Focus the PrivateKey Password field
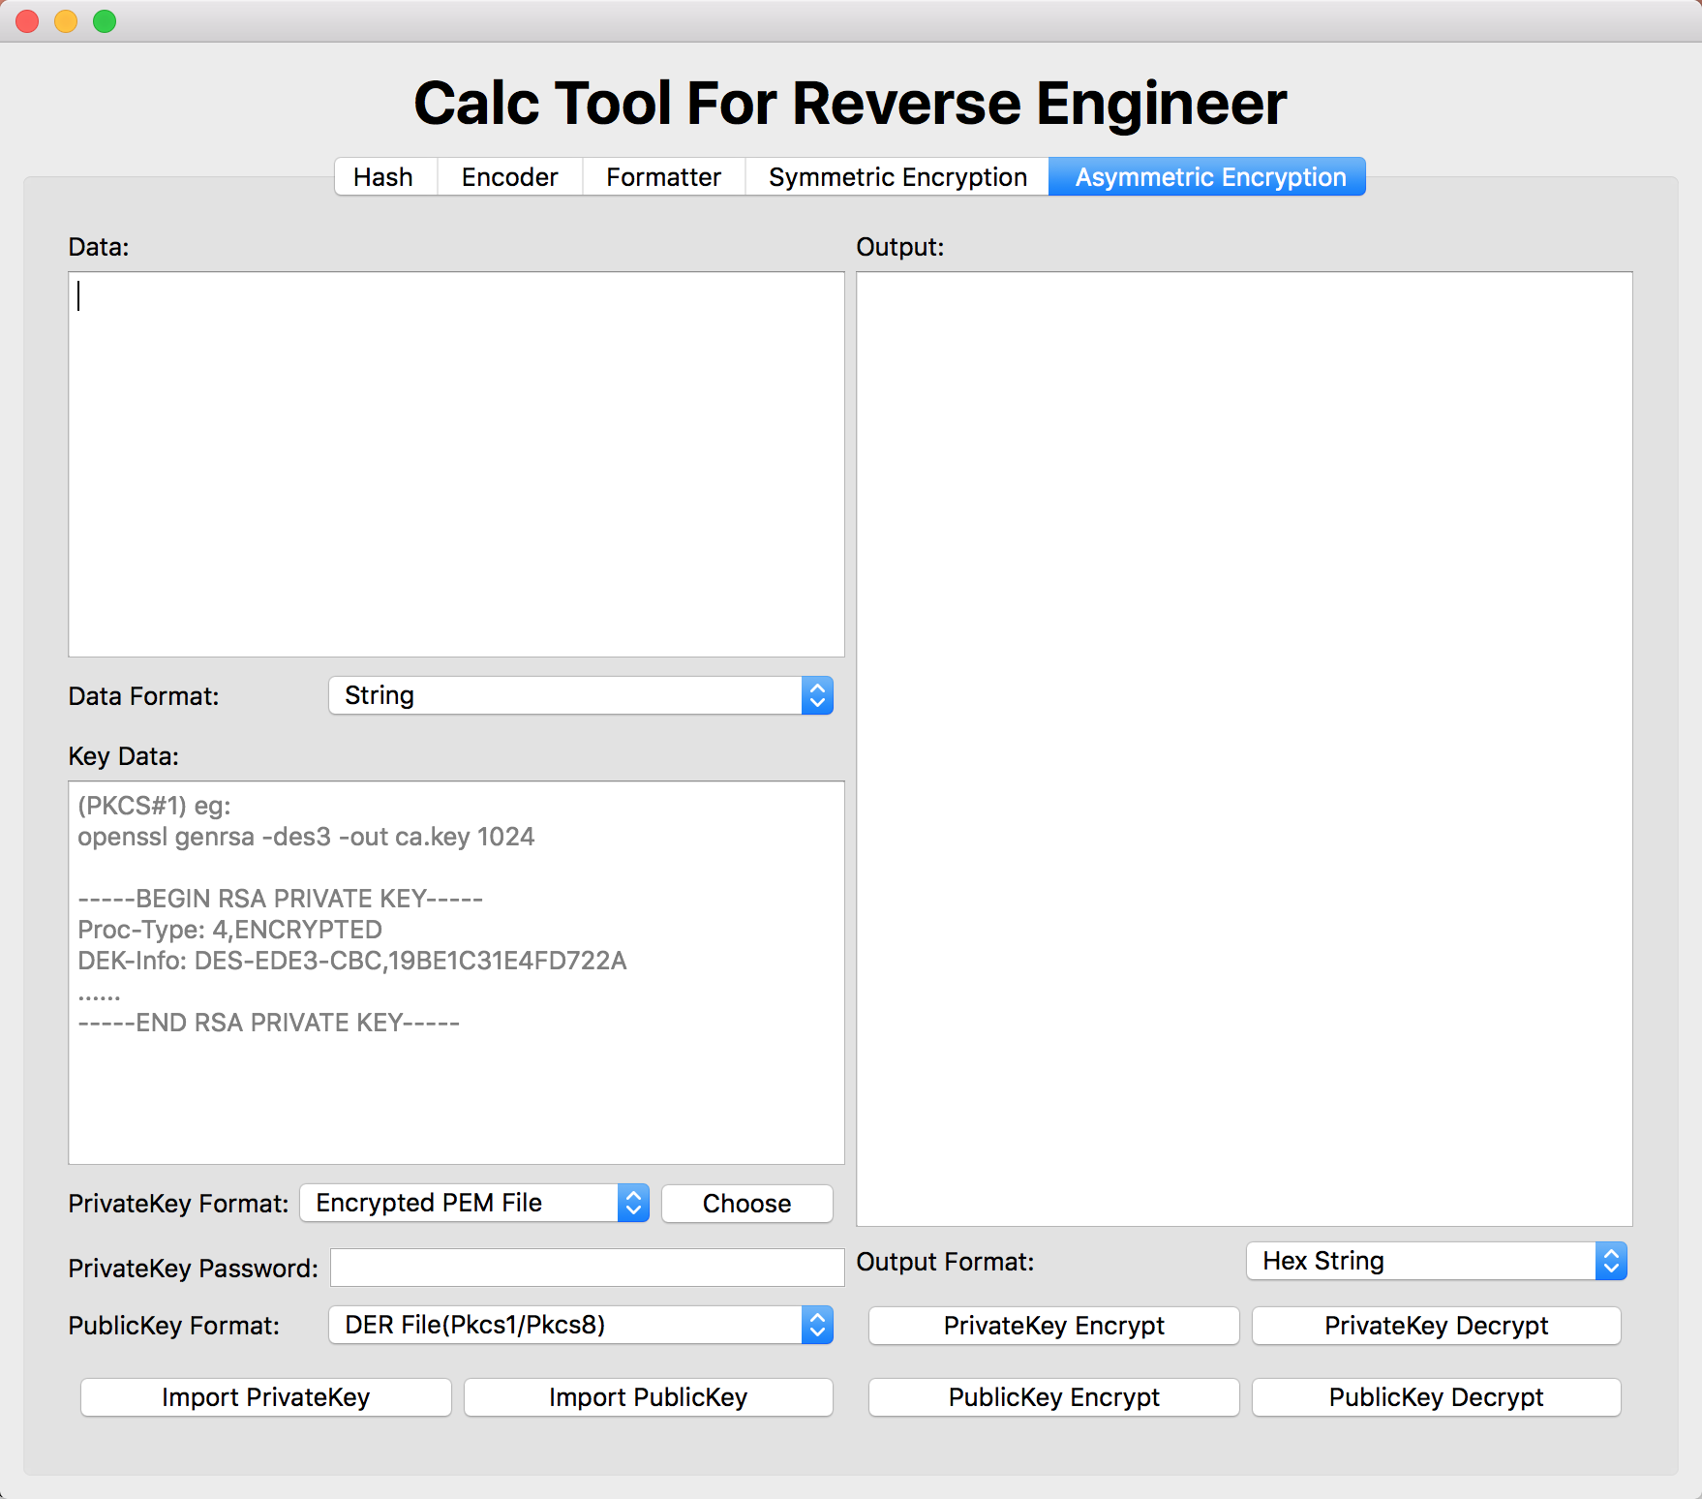The width and height of the screenshot is (1702, 1499). click(587, 1268)
